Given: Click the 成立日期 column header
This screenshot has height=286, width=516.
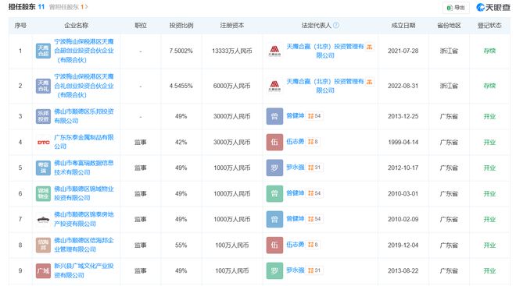Looking at the screenshot, I should click(403, 25).
